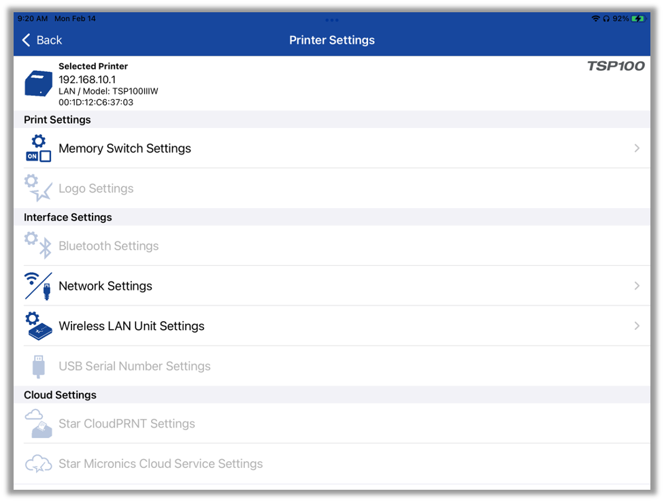
Task: Tap the Bluetooth Settings icon
Action: (38, 246)
